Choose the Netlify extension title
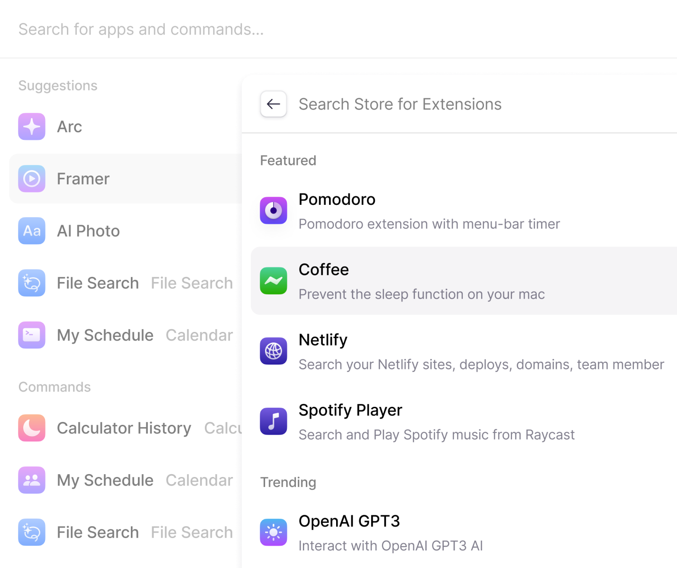This screenshot has width=677, height=568. [x=323, y=340]
